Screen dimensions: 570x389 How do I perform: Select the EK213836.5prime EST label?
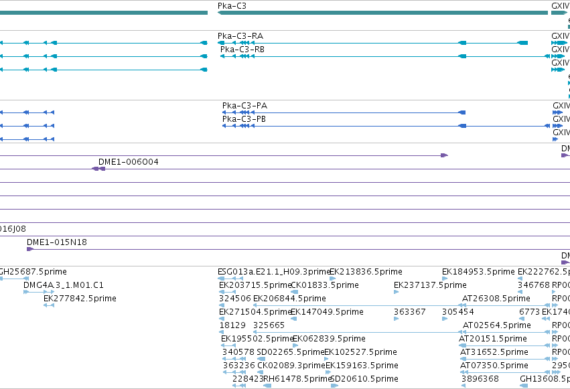tap(366, 272)
